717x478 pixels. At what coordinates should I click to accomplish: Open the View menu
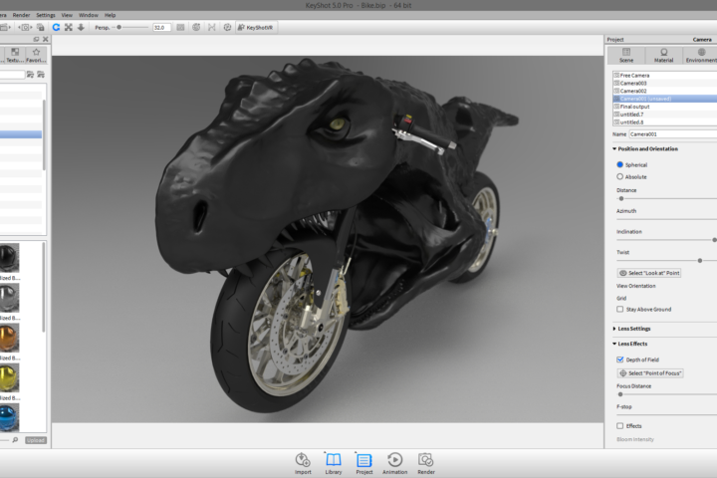[x=67, y=15]
